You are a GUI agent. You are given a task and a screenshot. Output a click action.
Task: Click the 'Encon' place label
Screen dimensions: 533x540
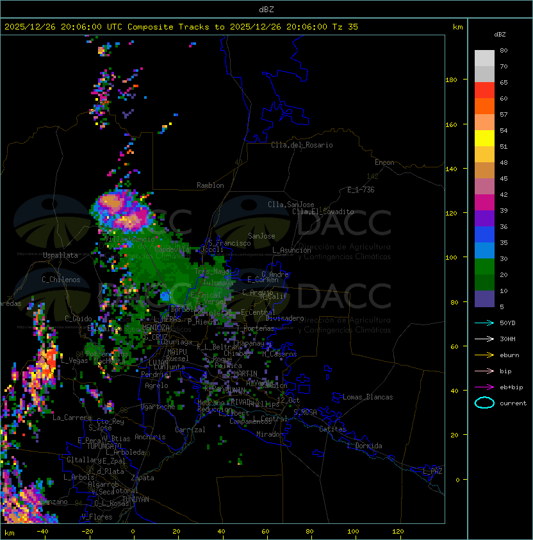click(x=384, y=162)
